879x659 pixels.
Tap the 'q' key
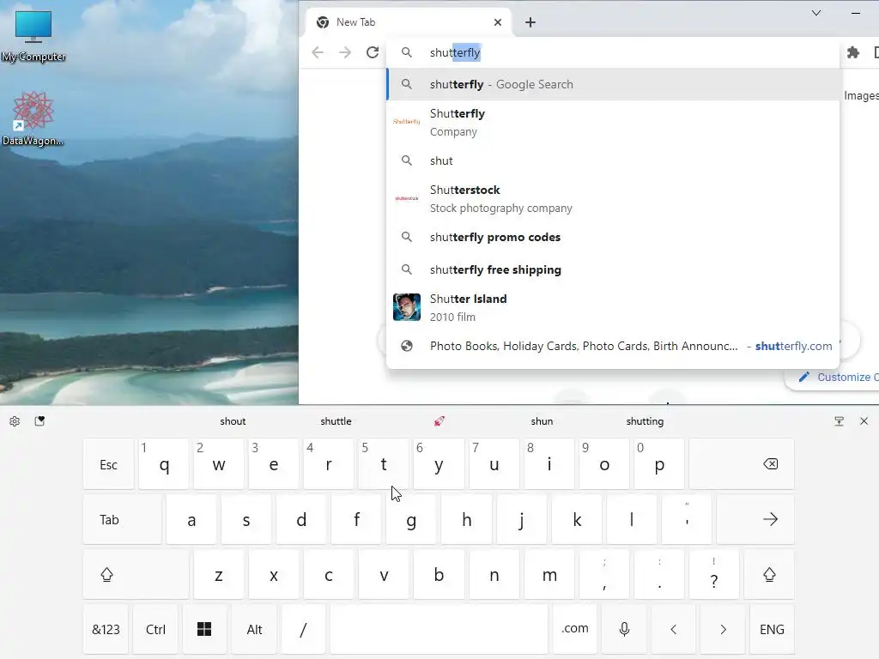point(164,464)
